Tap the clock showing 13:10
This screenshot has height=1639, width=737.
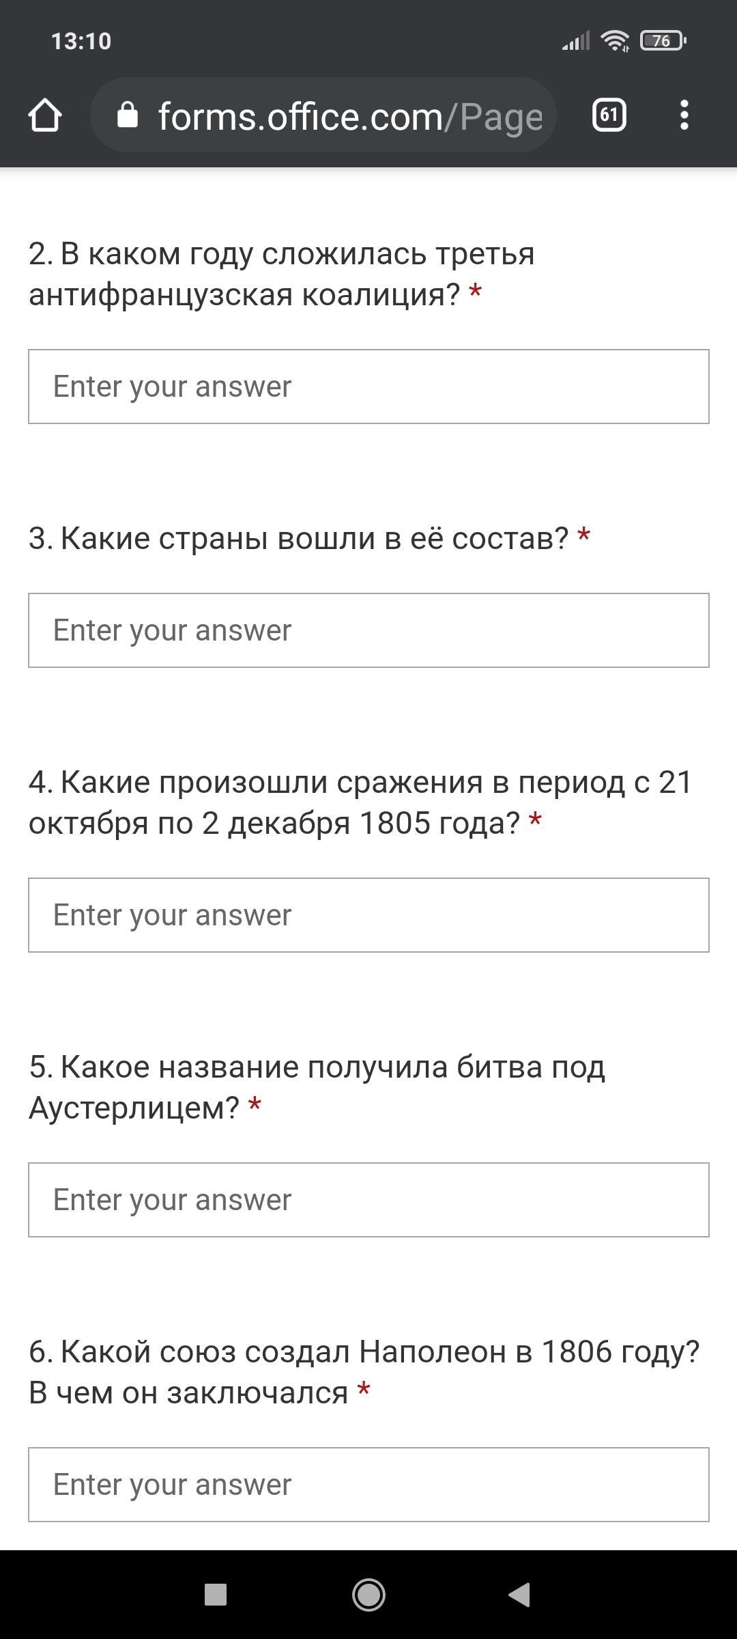[81, 41]
